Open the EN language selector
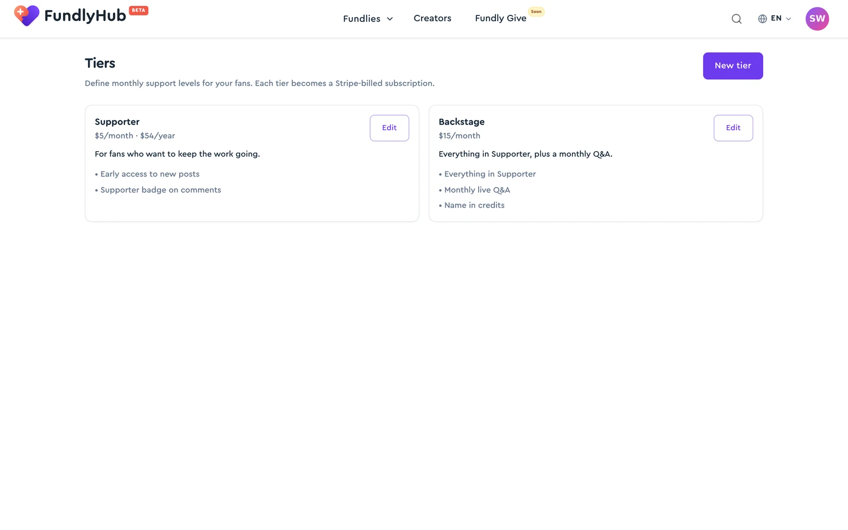Image resolution: width=848 pixels, height=530 pixels. pyautogui.click(x=774, y=19)
